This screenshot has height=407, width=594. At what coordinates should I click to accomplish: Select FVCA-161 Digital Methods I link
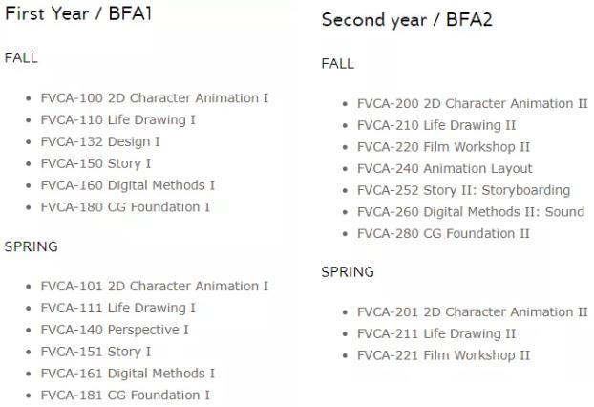128,374
